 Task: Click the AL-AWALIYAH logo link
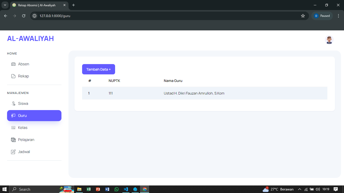point(30,38)
